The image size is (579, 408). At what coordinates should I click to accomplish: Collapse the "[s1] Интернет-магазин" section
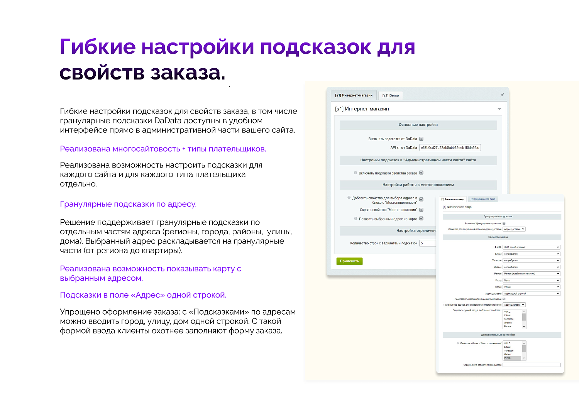[x=499, y=109]
